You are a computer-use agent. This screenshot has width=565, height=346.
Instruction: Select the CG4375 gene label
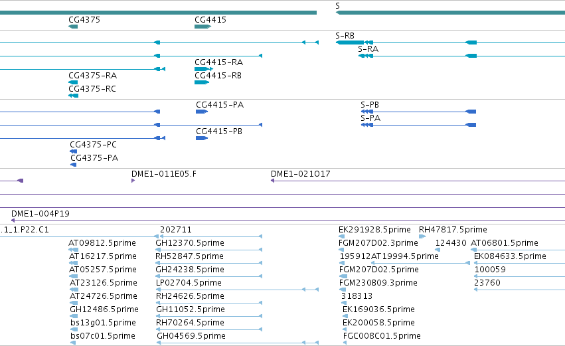(x=84, y=20)
